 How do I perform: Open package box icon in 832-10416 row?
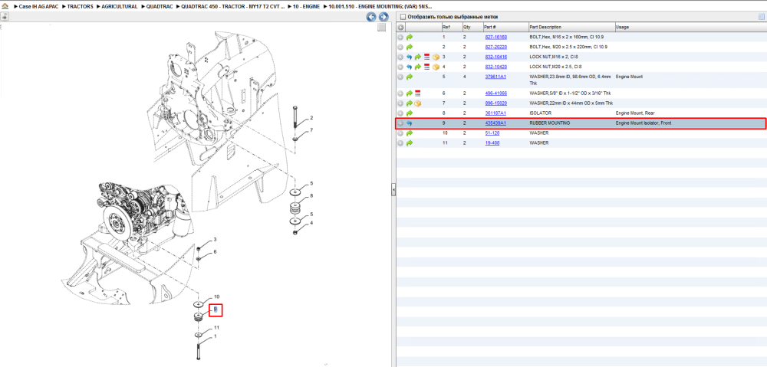436,57
